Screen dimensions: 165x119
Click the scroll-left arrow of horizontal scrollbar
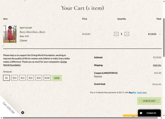coord(1,118)
